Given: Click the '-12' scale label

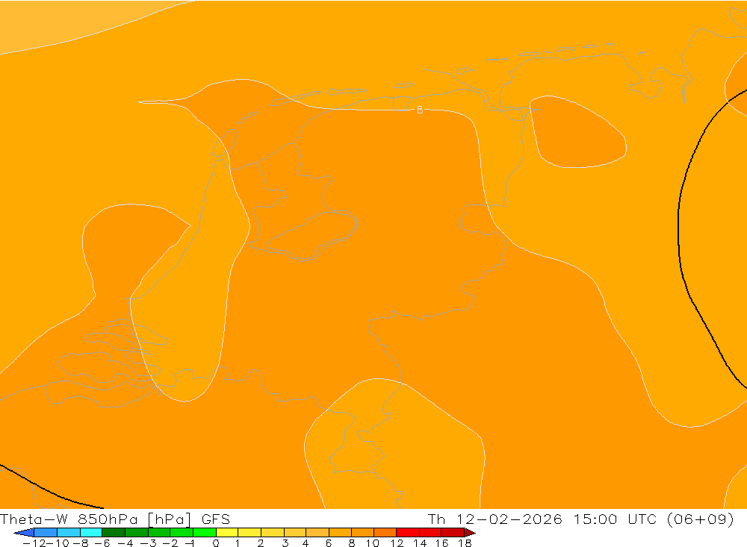Looking at the screenshot, I should click(x=34, y=543).
